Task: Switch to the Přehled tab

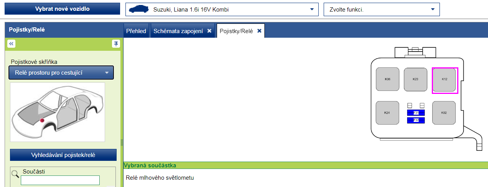Action: coord(136,31)
